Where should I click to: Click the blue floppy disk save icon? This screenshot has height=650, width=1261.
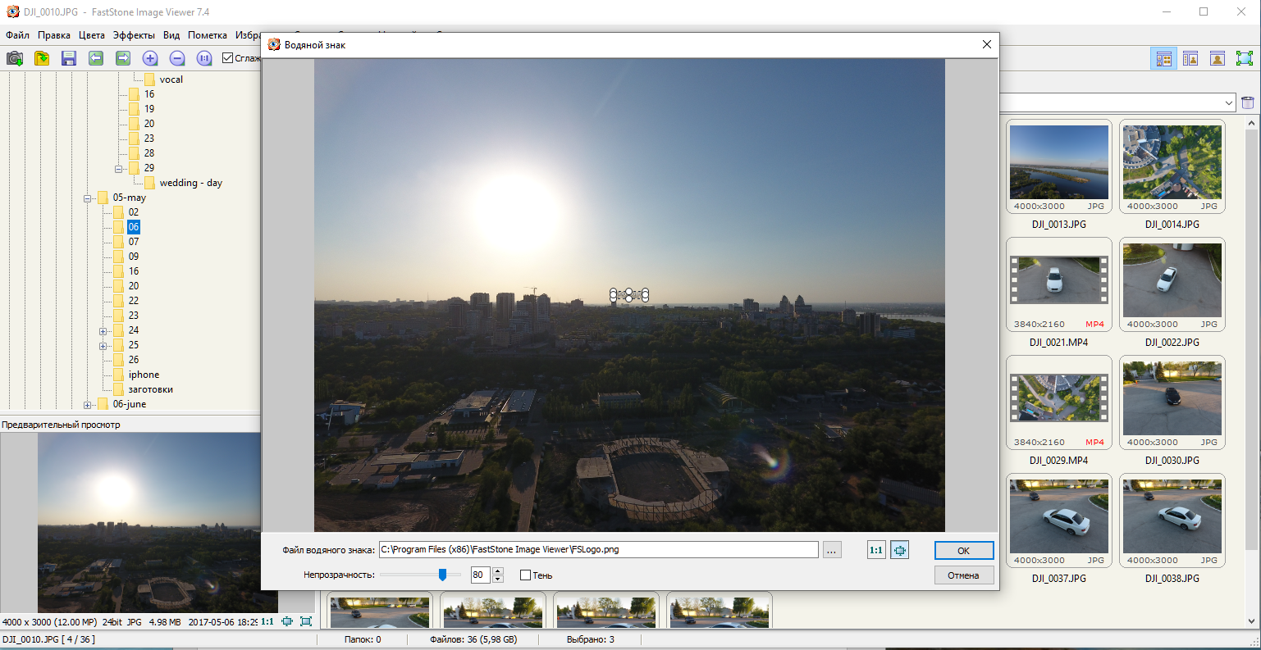click(x=69, y=58)
